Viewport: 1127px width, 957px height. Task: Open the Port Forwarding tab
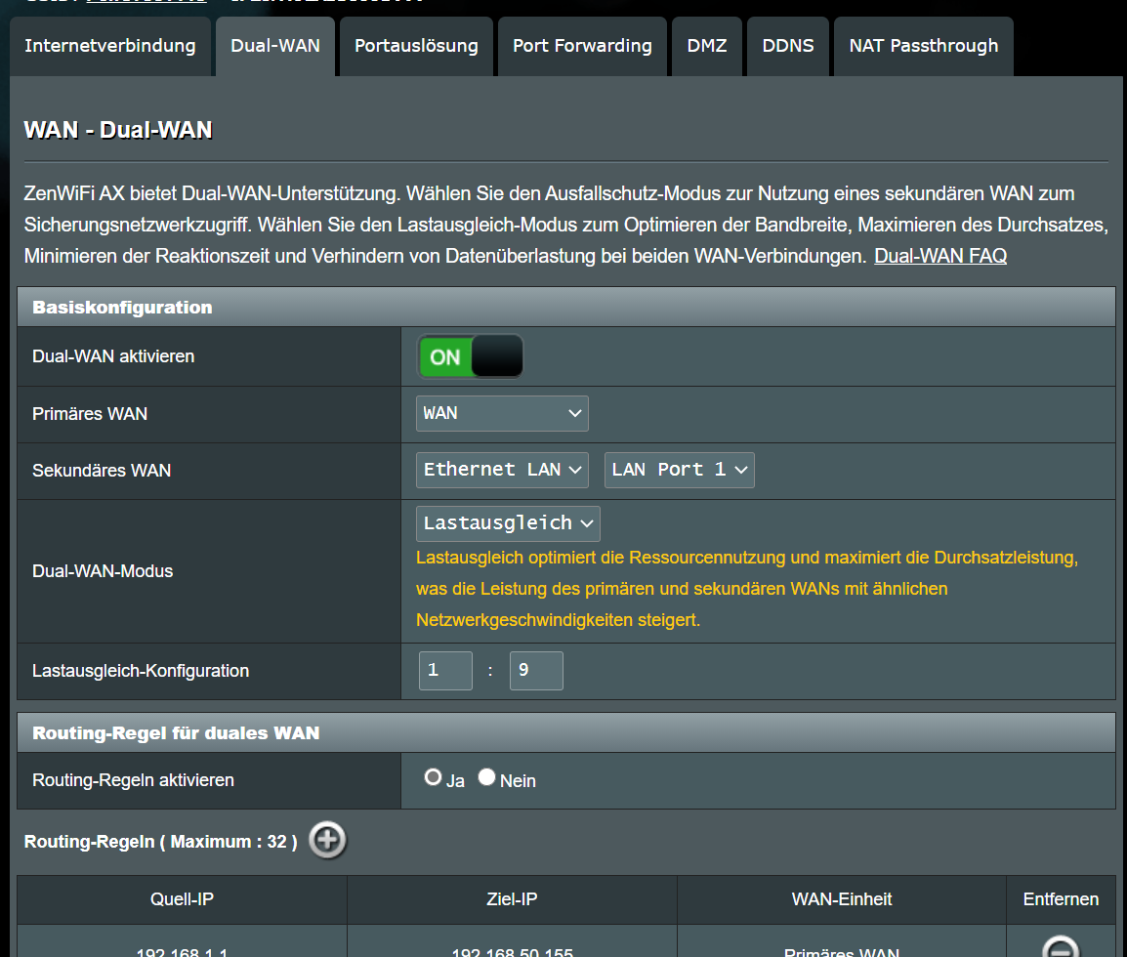click(582, 46)
